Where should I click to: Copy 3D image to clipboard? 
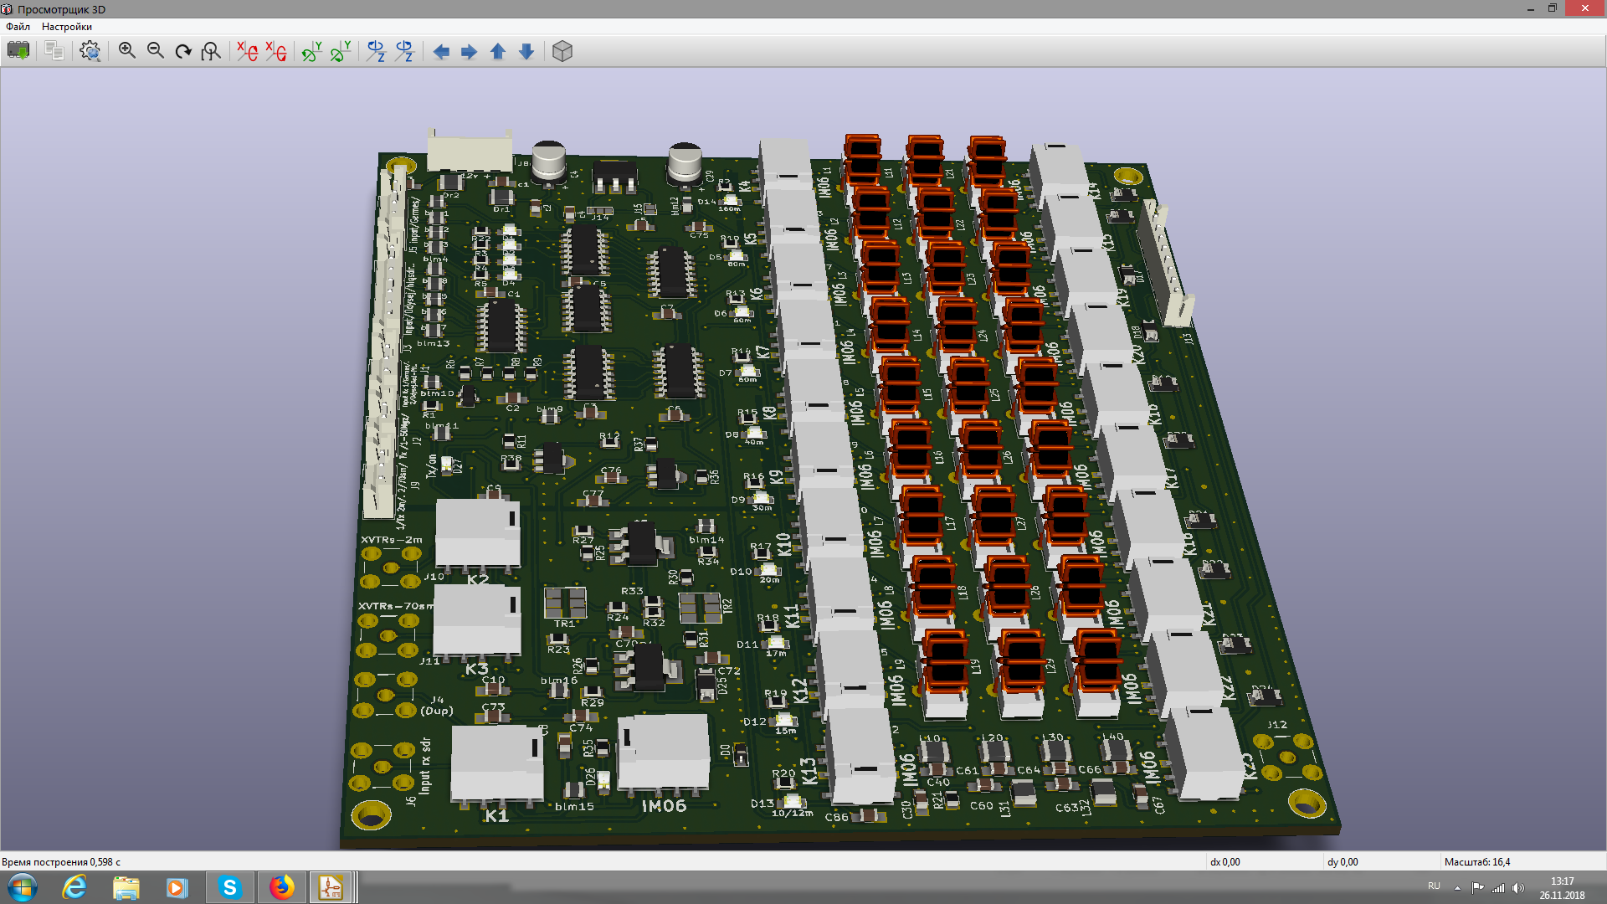pyautogui.click(x=54, y=51)
